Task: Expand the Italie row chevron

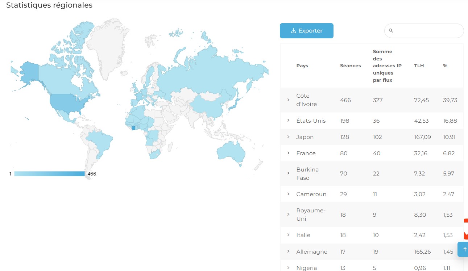Action: coord(289,235)
